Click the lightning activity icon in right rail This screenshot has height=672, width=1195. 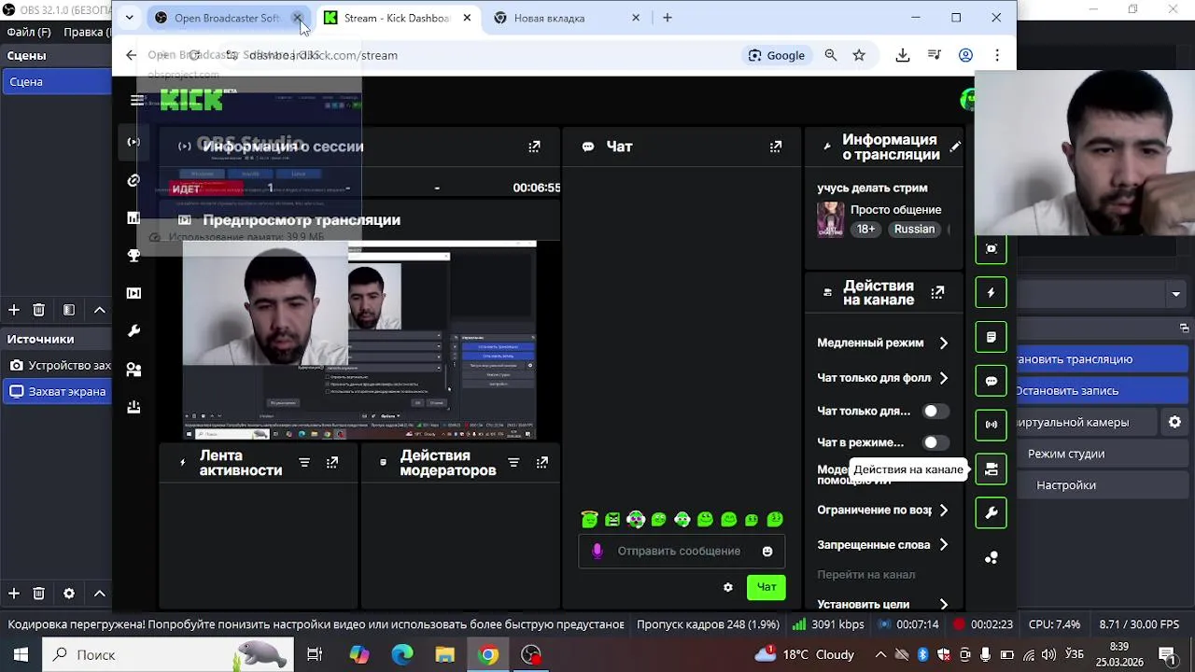pyautogui.click(x=991, y=293)
